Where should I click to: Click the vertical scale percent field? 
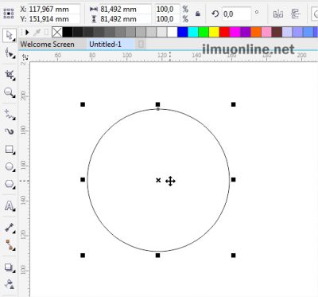click(x=167, y=19)
